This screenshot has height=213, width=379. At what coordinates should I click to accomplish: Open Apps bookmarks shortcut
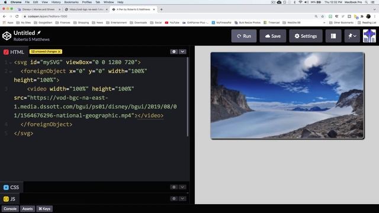coord(8,22)
